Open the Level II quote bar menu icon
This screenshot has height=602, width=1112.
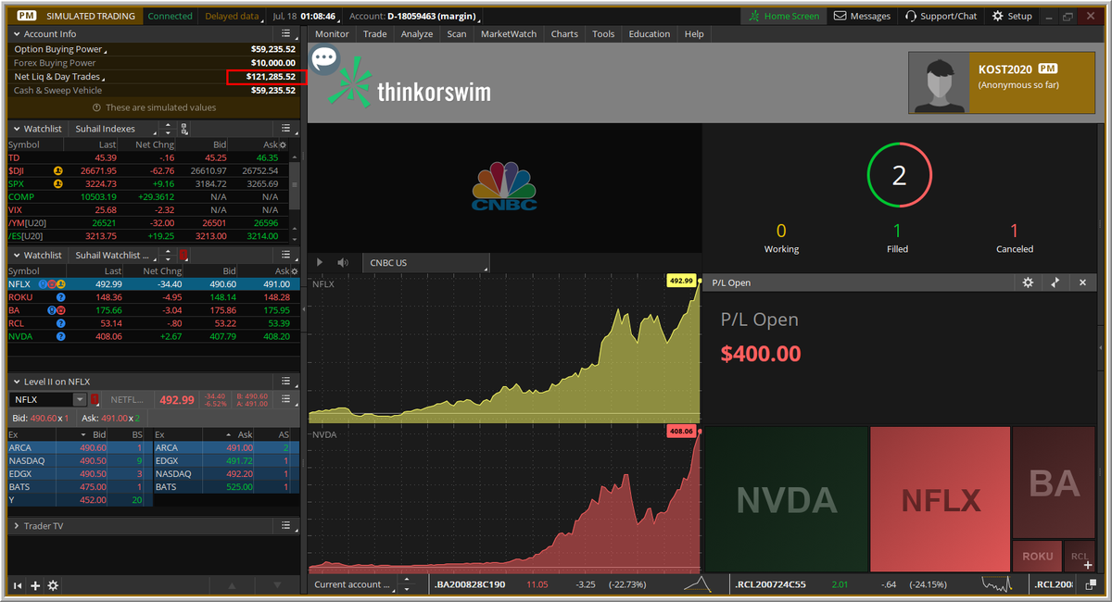(285, 400)
